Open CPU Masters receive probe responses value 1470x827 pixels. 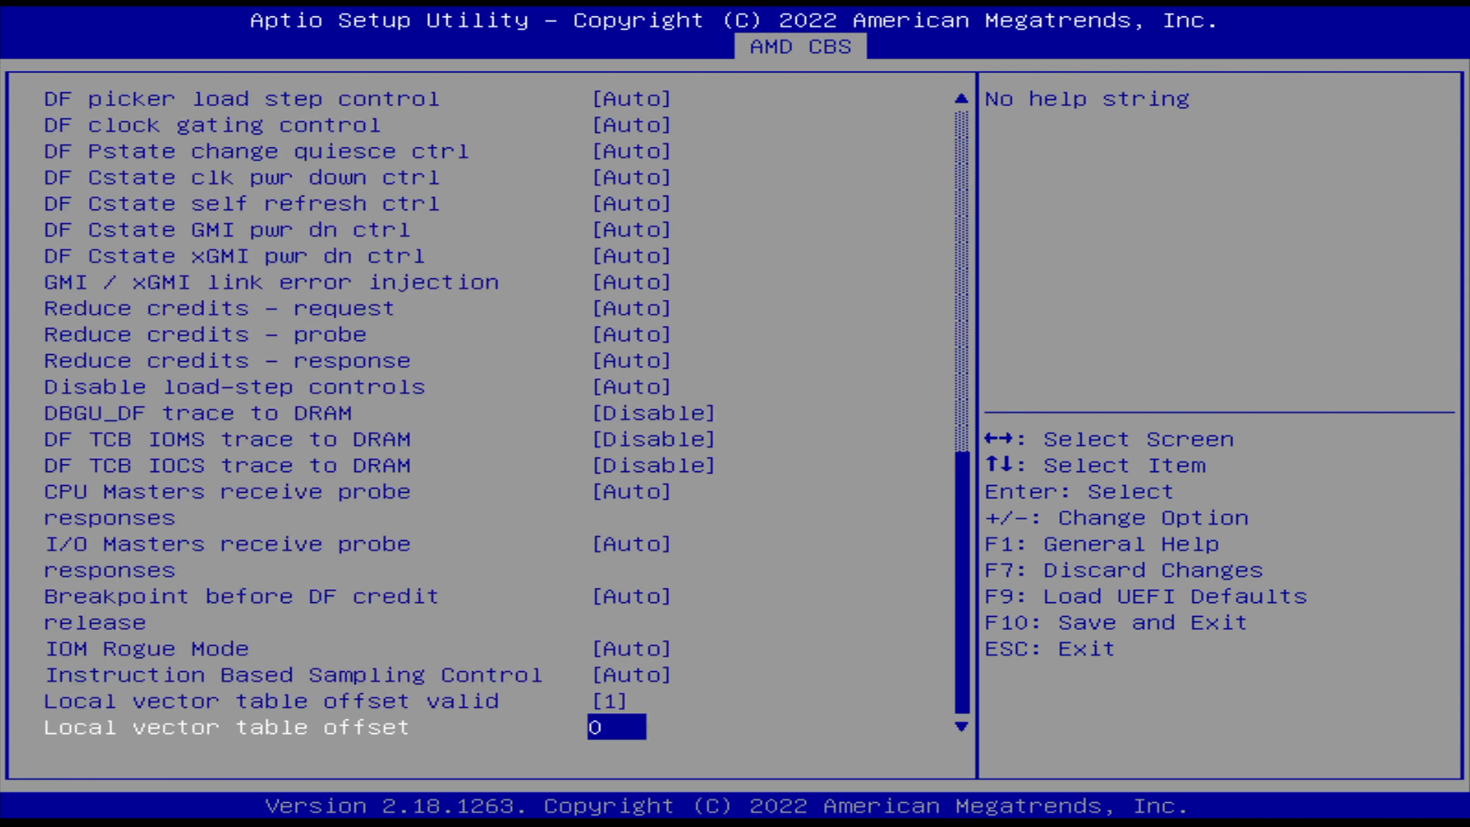pos(631,492)
